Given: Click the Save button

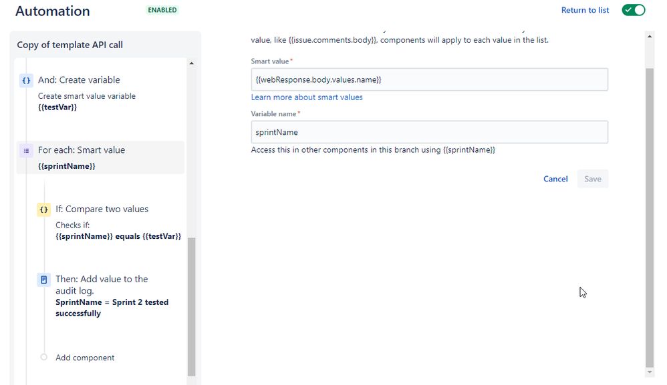Looking at the screenshot, I should (593, 179).
